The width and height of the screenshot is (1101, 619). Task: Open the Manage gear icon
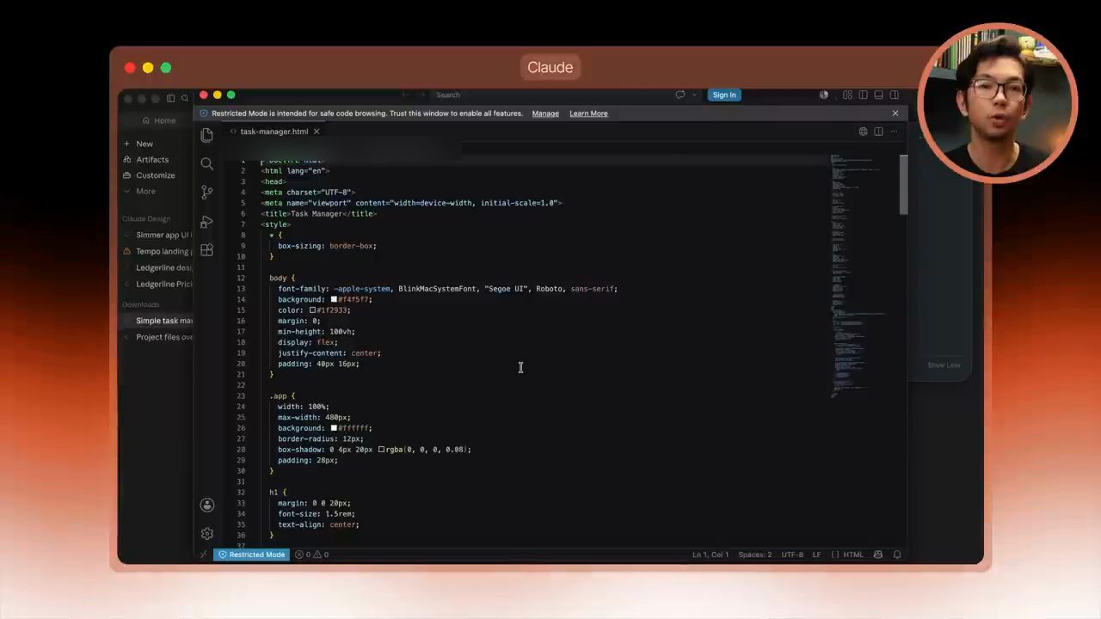pos(206,534)
